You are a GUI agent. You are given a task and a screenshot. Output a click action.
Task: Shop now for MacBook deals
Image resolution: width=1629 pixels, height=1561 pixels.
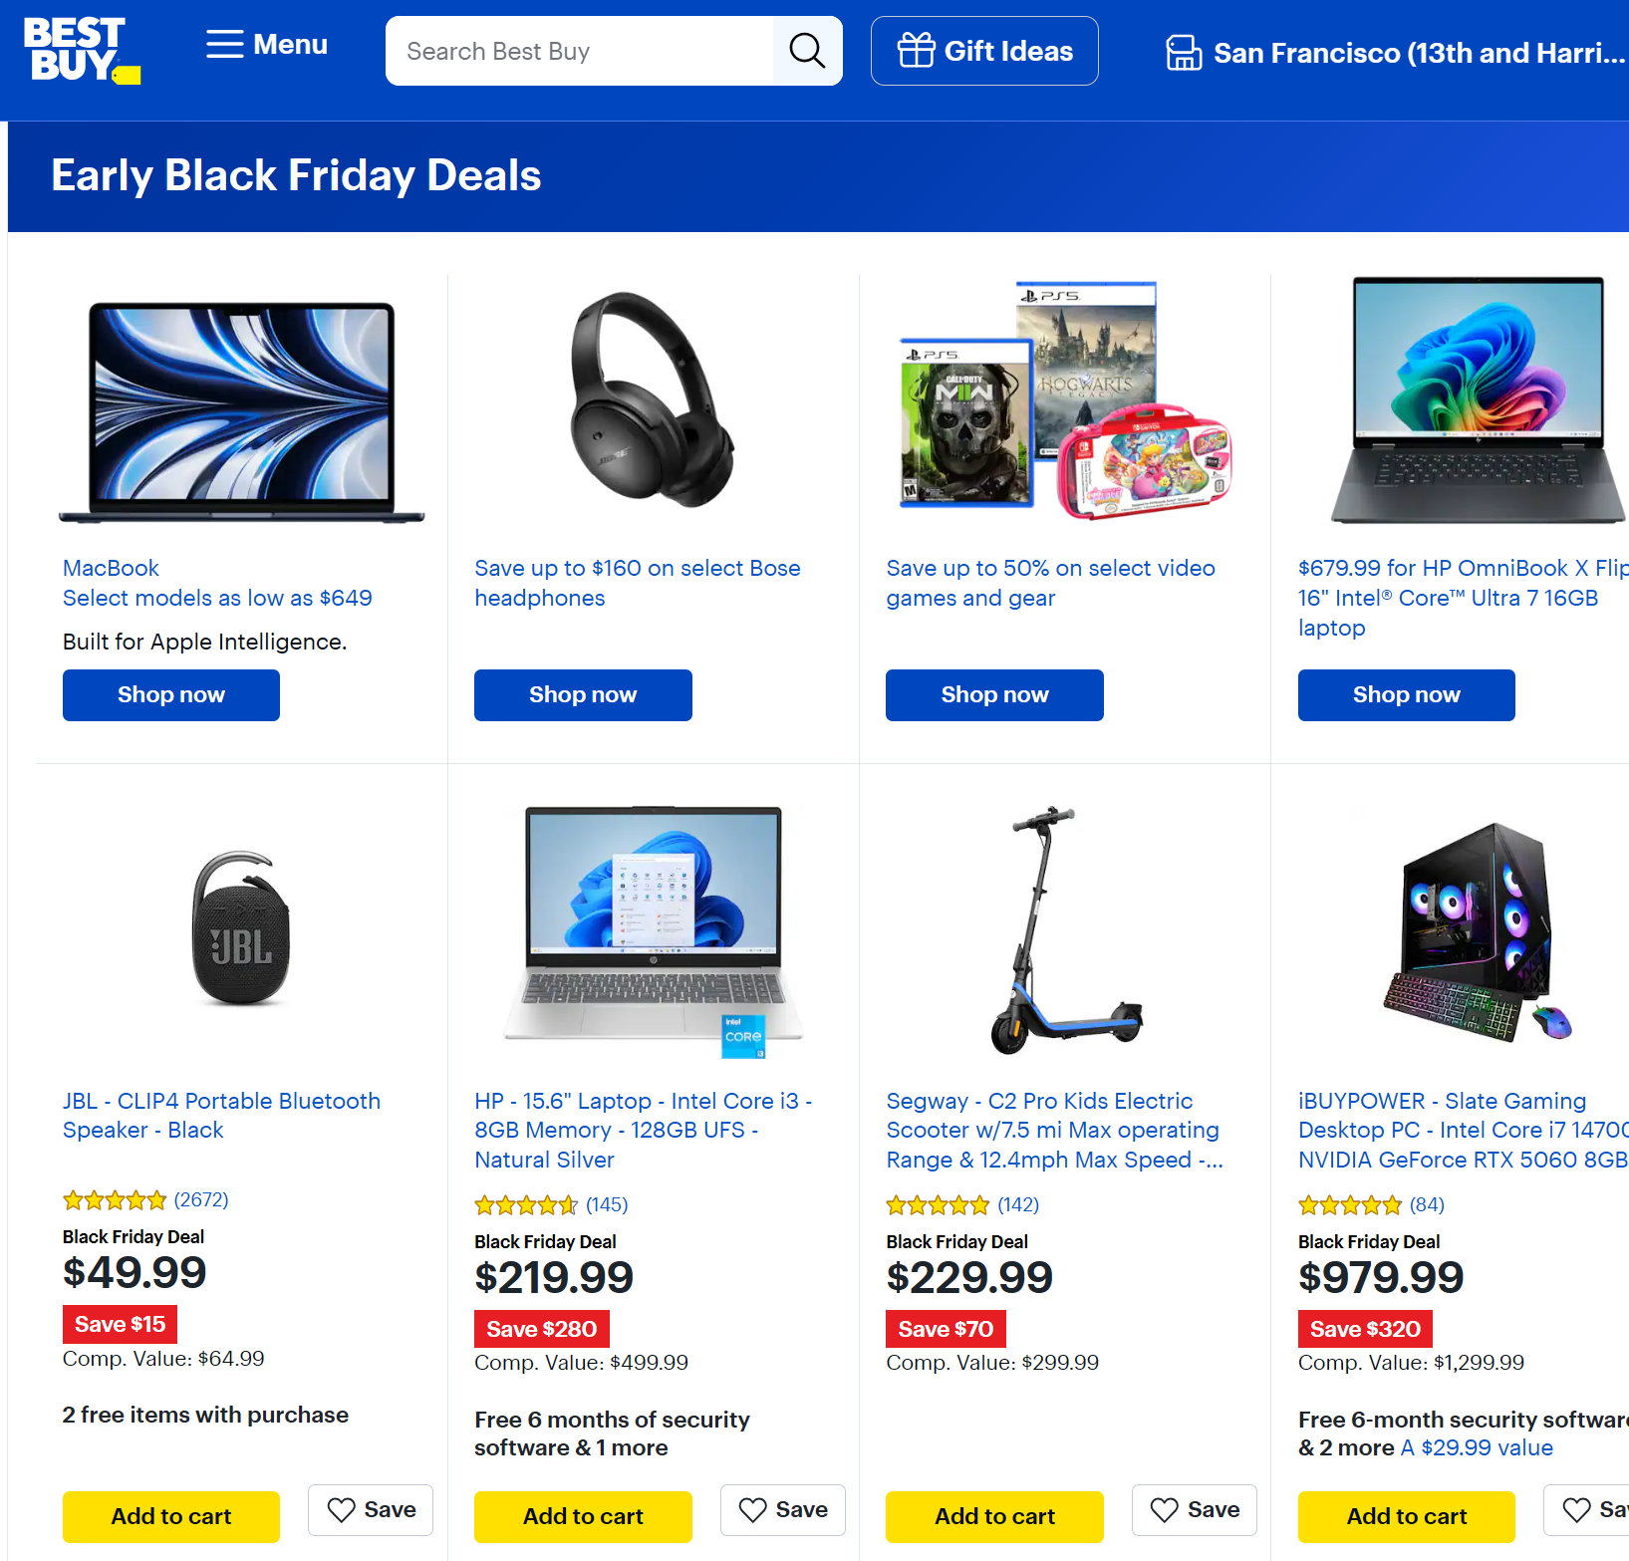click(171, 695)
